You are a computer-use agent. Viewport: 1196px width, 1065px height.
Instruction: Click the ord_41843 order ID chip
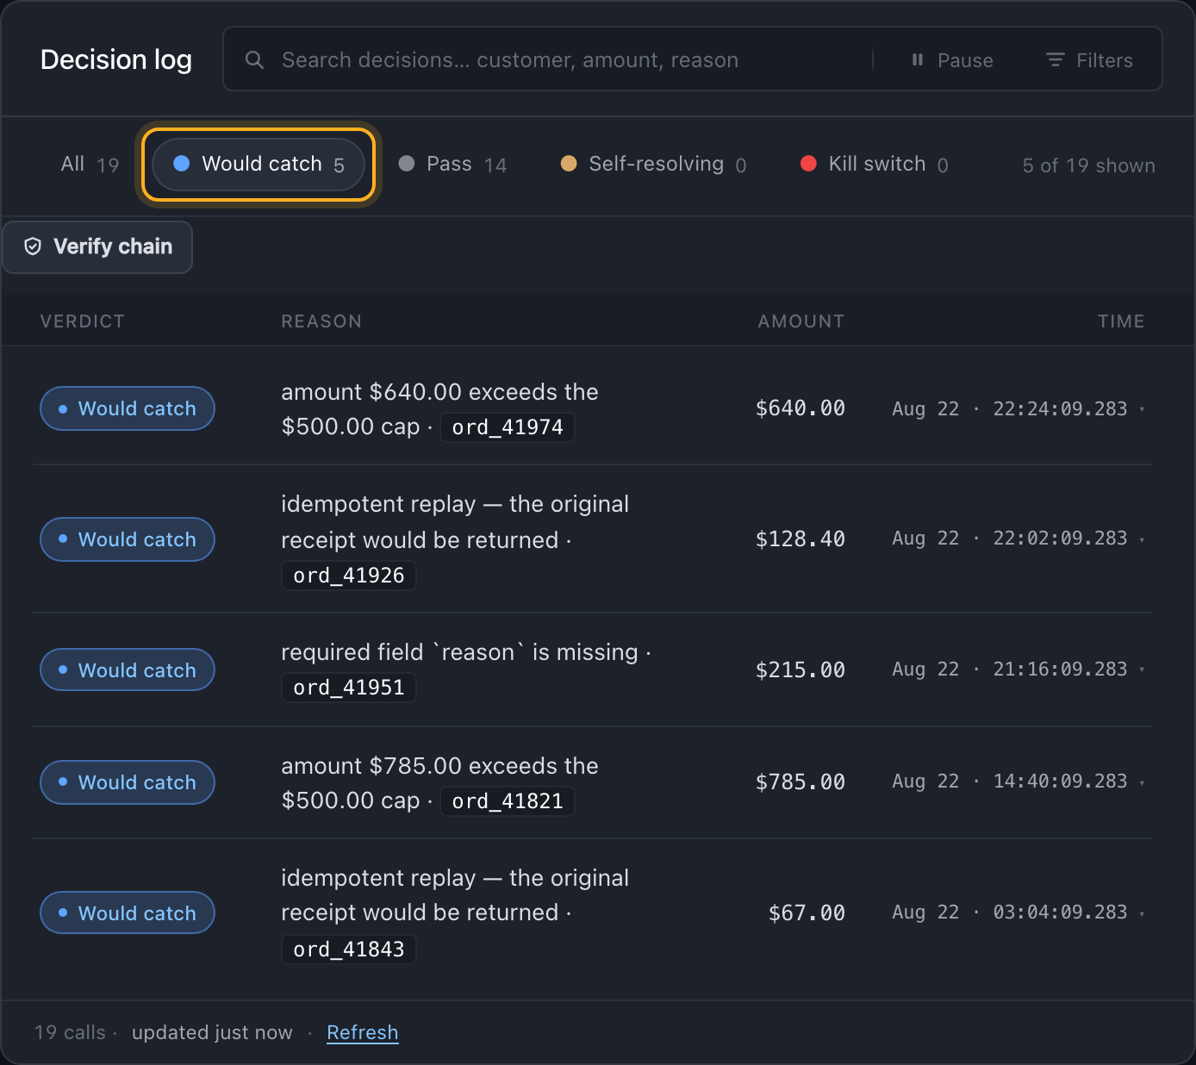click(349, 950)
